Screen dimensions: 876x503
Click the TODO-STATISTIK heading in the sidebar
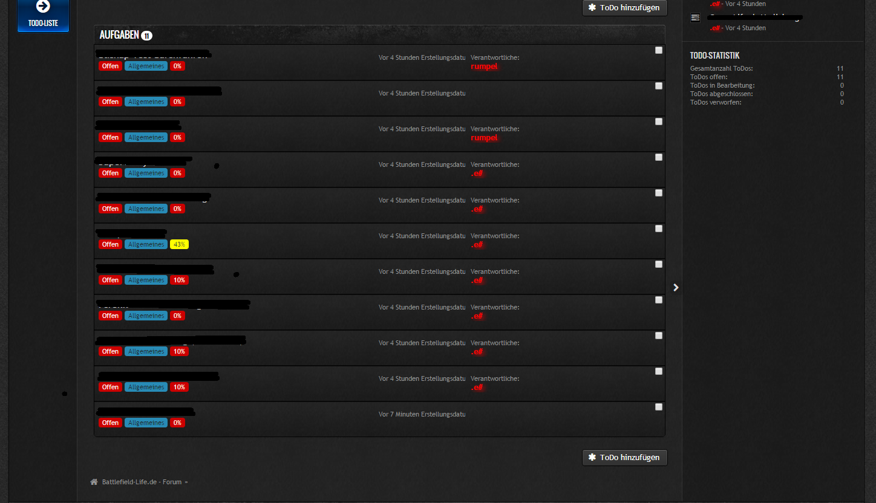(714, 56)
